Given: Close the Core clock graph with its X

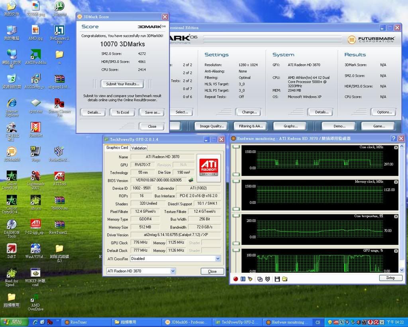Looking at the screenshot, I should (x=396, y=148).
